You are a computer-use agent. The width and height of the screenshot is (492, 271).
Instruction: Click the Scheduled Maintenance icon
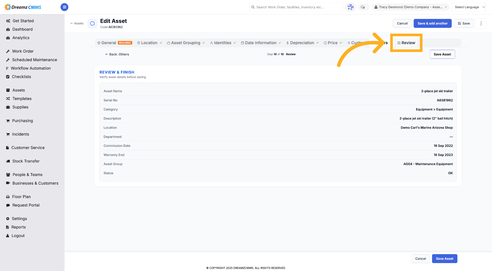[8, 60]
